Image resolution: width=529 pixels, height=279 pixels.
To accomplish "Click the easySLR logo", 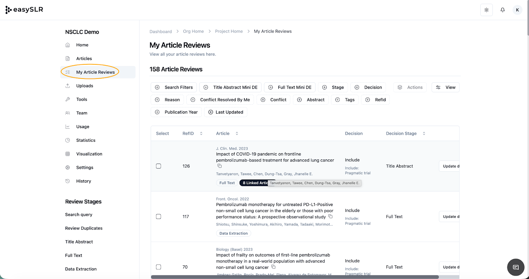I will [x=24, y=10].
